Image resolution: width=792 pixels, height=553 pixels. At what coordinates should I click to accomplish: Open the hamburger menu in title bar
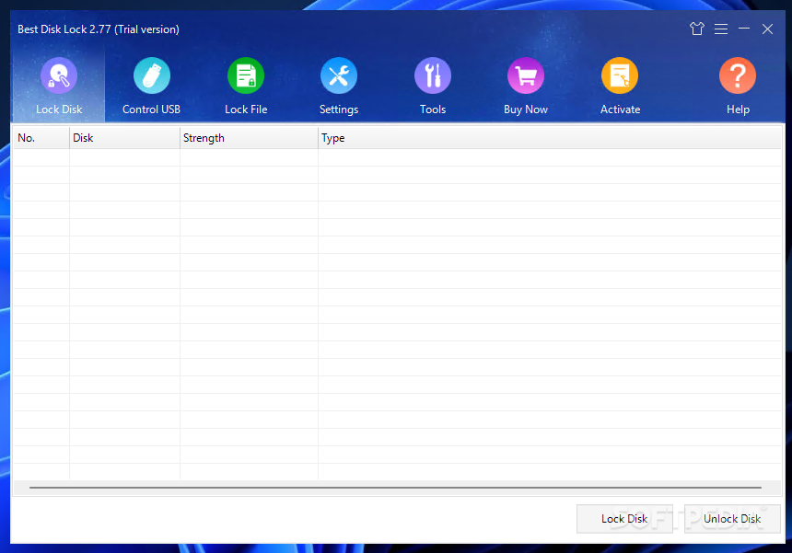721,29
